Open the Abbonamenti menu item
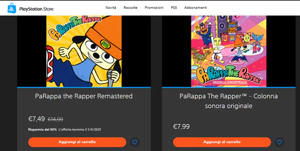Viewport: 300px width, 151px height. [195, 8]
